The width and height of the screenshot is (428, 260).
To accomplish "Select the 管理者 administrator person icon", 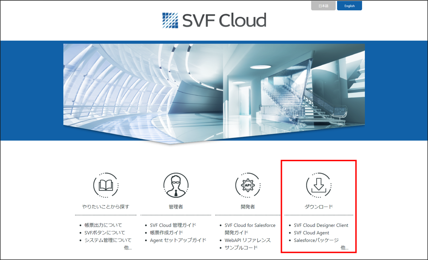I will point(176,185).
